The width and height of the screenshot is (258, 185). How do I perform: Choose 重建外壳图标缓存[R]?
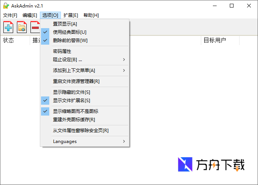(85, 120)
